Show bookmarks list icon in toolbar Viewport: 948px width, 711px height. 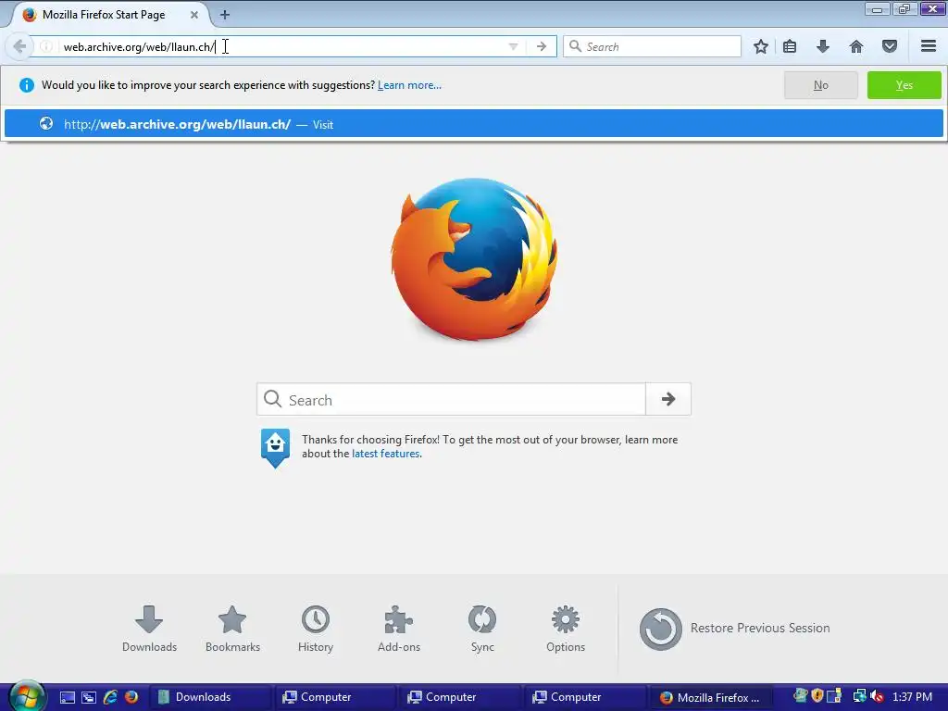(790, 46)
